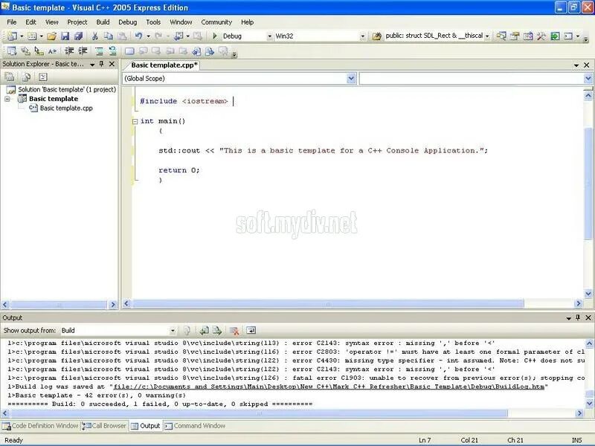Click the green Start Page icon
Viewport: 595px width, 446px height.
click(555, 36)
